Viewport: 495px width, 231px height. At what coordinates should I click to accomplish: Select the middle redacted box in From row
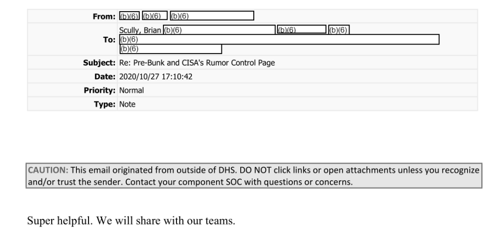(x=155, y=15)
